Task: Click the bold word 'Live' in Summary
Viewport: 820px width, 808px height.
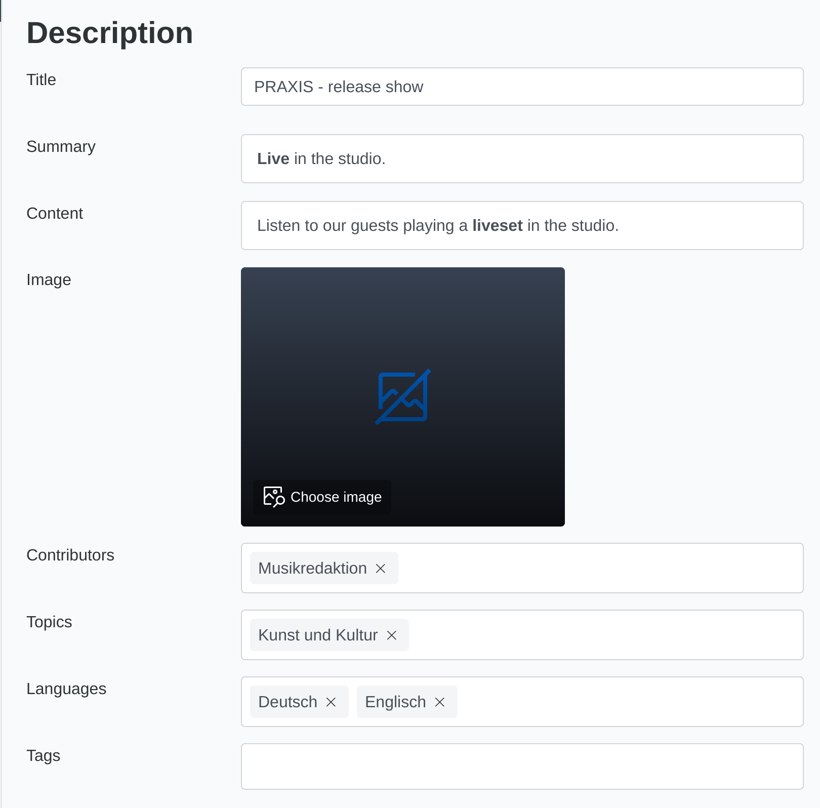Action: (x=273, y=158)
